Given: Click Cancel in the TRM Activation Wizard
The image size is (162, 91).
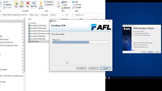Looking at the screenshot, I should (157, 52).
